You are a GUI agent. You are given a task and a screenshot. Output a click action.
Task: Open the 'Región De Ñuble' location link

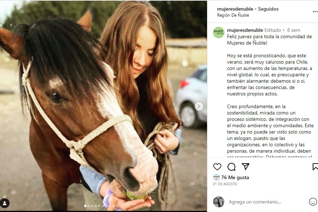pyautogui.click(x=233, y=15)
